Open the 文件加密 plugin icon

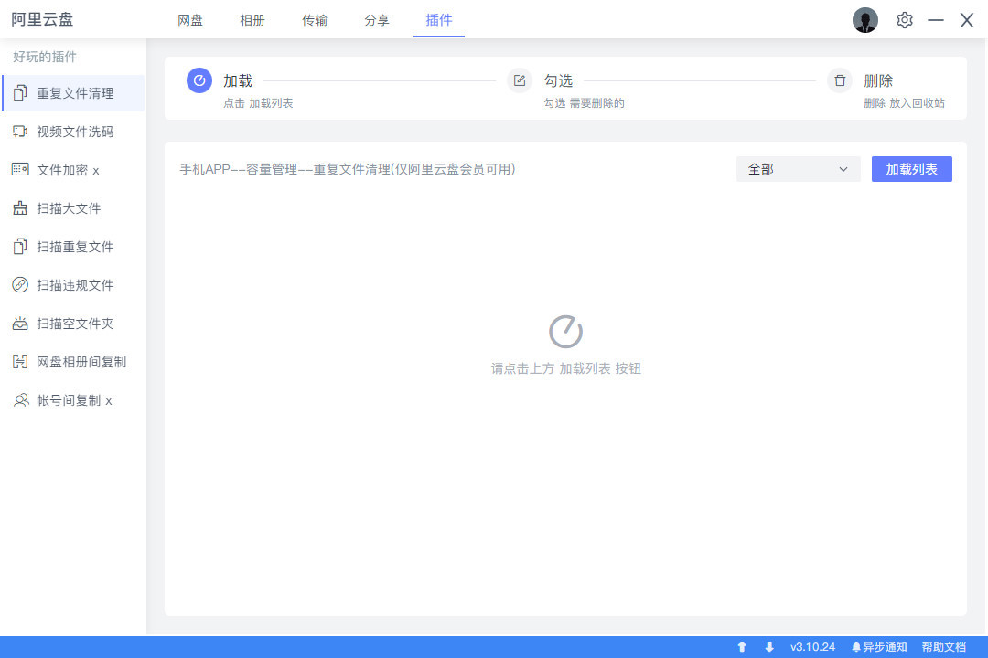click(20, 170)
